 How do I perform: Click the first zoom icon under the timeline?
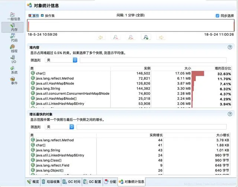coord(116,37)
